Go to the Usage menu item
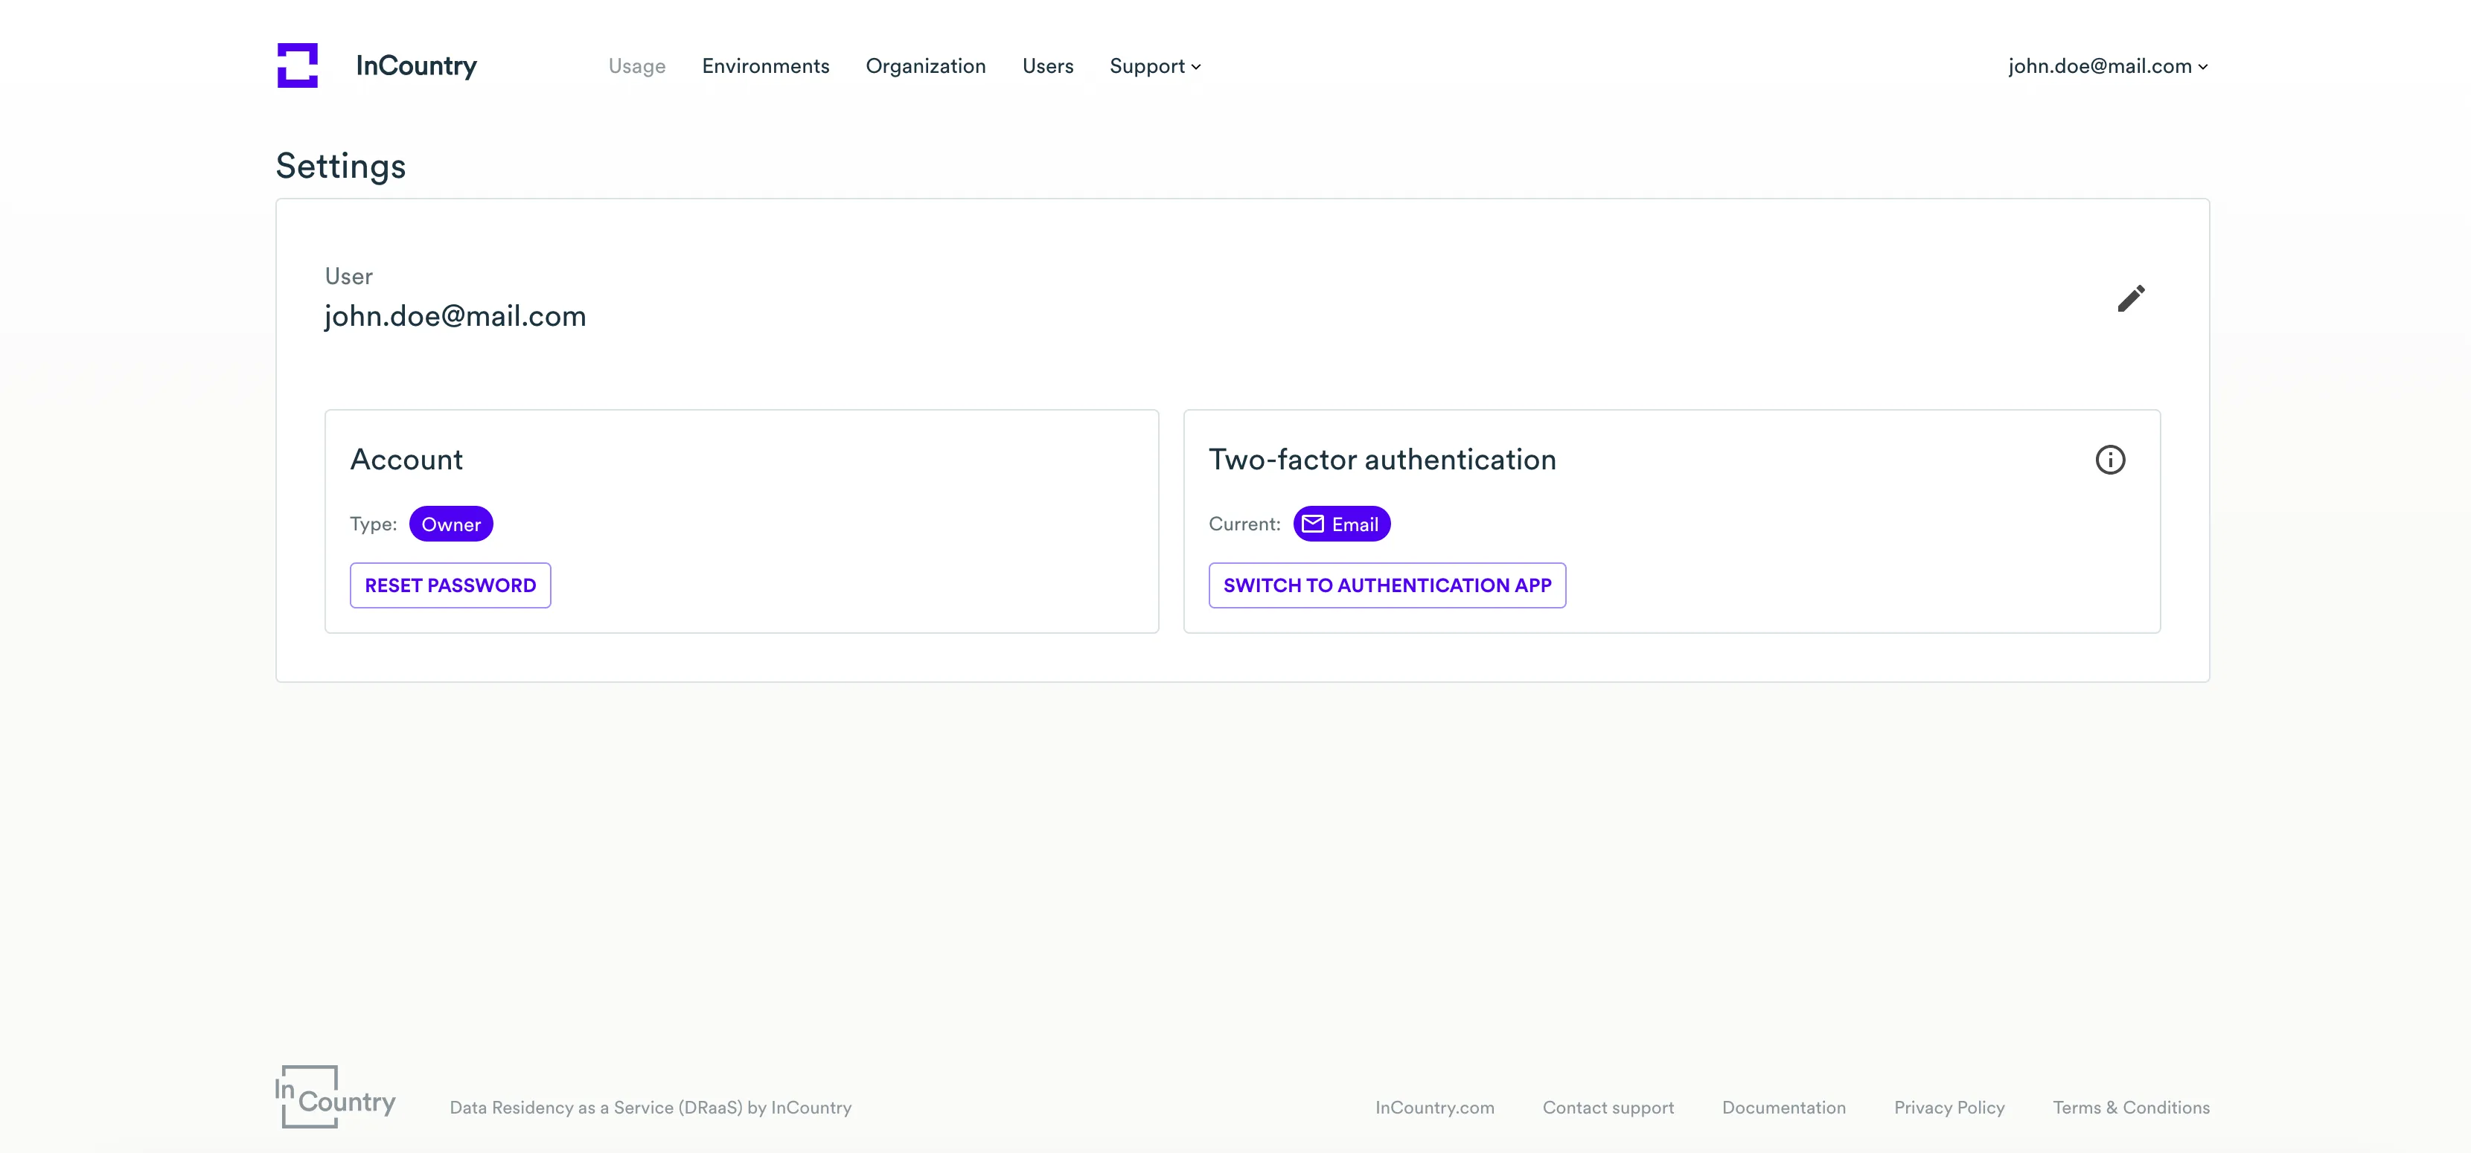The height and width of the screenshot is (1153, 2471). pos(636,66)
